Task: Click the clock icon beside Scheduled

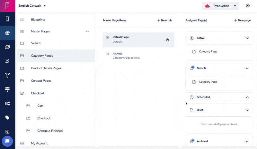Action: 191,97
